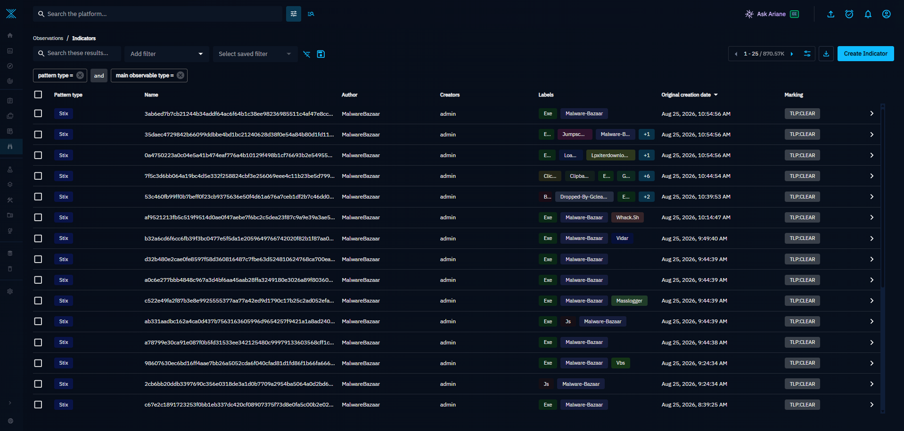Click the Vidar label tag
This screenshot has height=431, width=904.
622,239
